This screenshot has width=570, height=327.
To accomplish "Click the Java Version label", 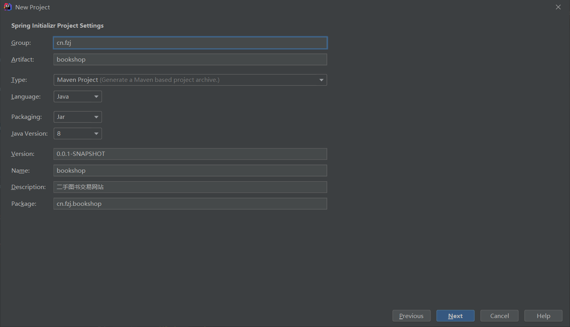I will pos(29,134).
